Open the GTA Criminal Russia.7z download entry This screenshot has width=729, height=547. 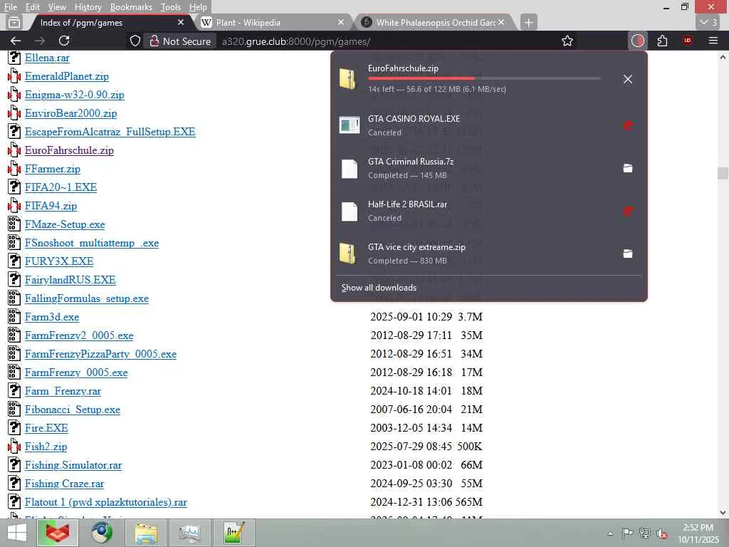[x=474, y=168]
